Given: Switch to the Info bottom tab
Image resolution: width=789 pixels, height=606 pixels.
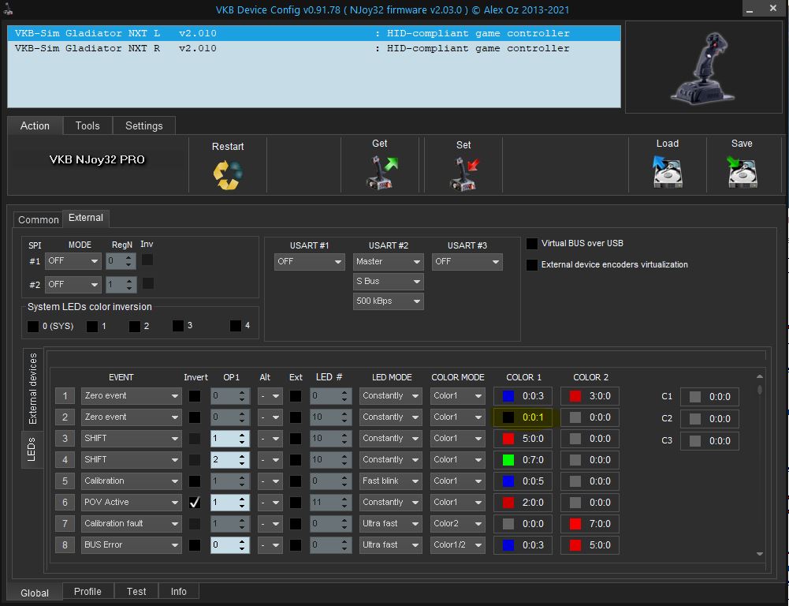Looking at the screenshot, I should point(179,591).
